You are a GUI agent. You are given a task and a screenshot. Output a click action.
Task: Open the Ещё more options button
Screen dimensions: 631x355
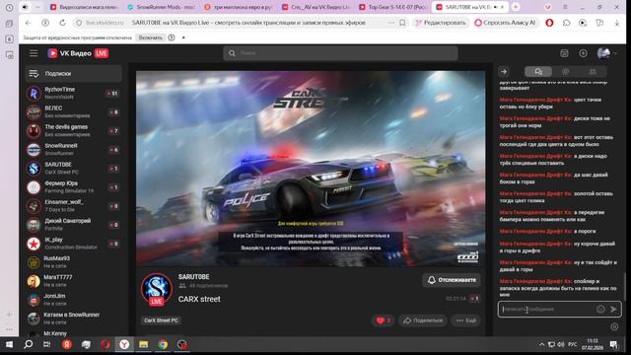[x=465, y=320]
